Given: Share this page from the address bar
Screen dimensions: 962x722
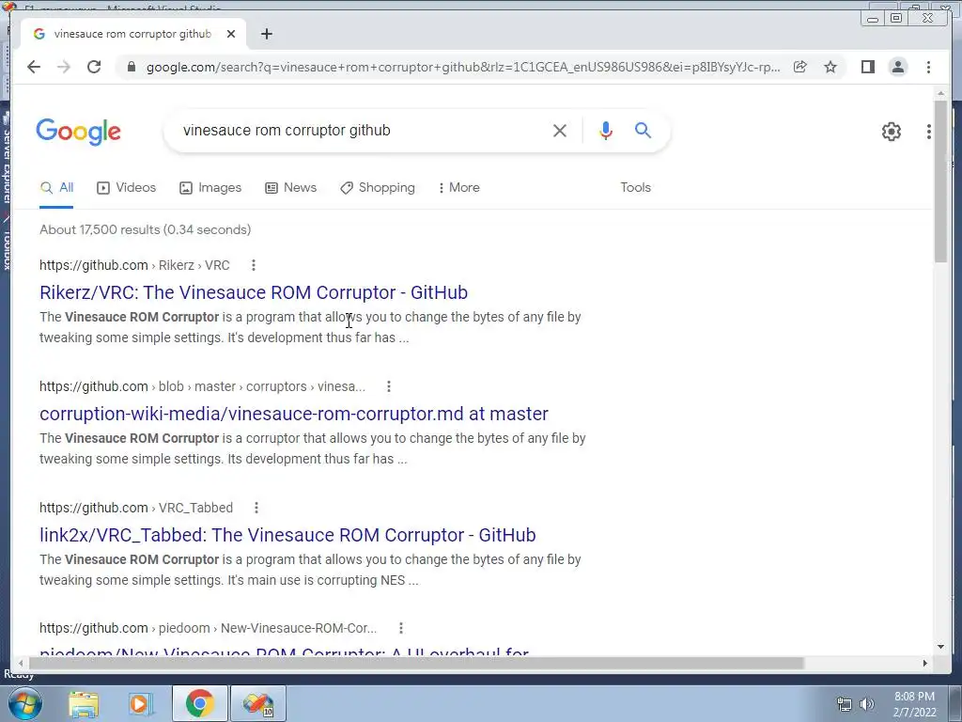Looking at the screenshot, I should point(800,67).
